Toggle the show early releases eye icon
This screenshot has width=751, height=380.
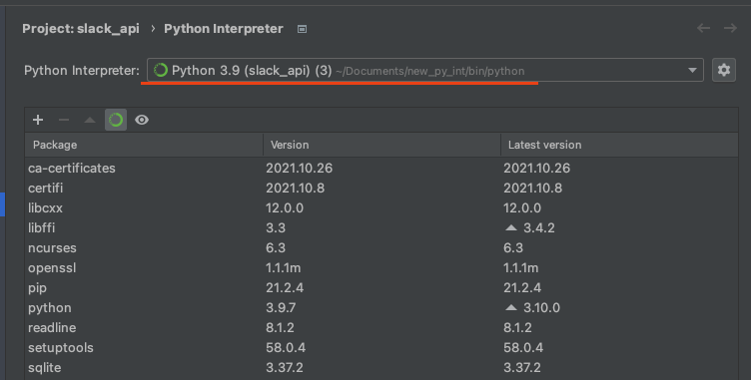click(142, 120)
